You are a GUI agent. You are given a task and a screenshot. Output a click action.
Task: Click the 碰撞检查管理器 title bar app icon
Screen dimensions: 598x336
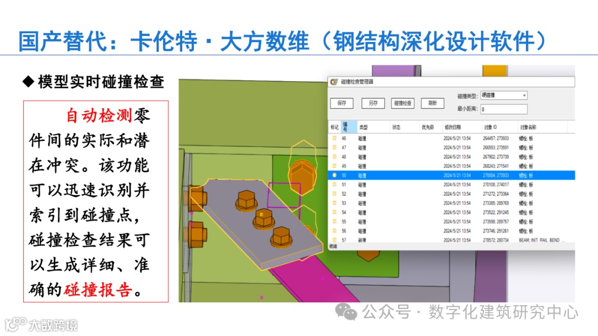334,82
